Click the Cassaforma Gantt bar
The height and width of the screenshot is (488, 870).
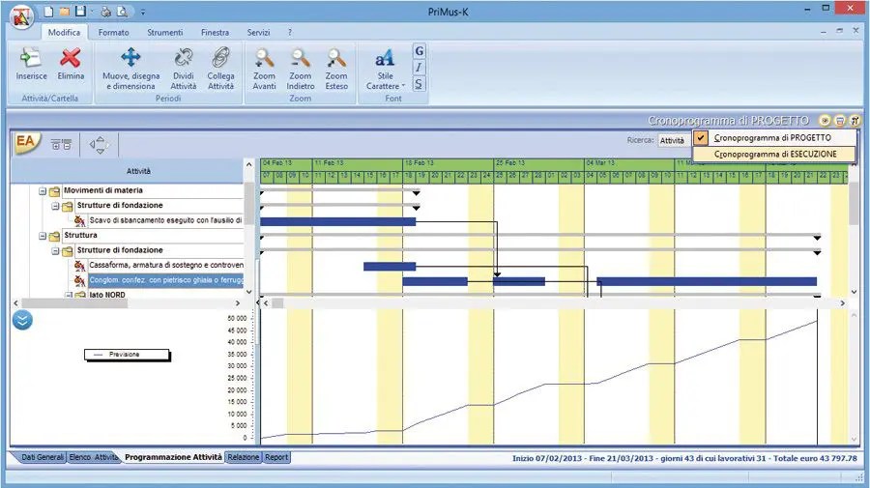point(390,266)
